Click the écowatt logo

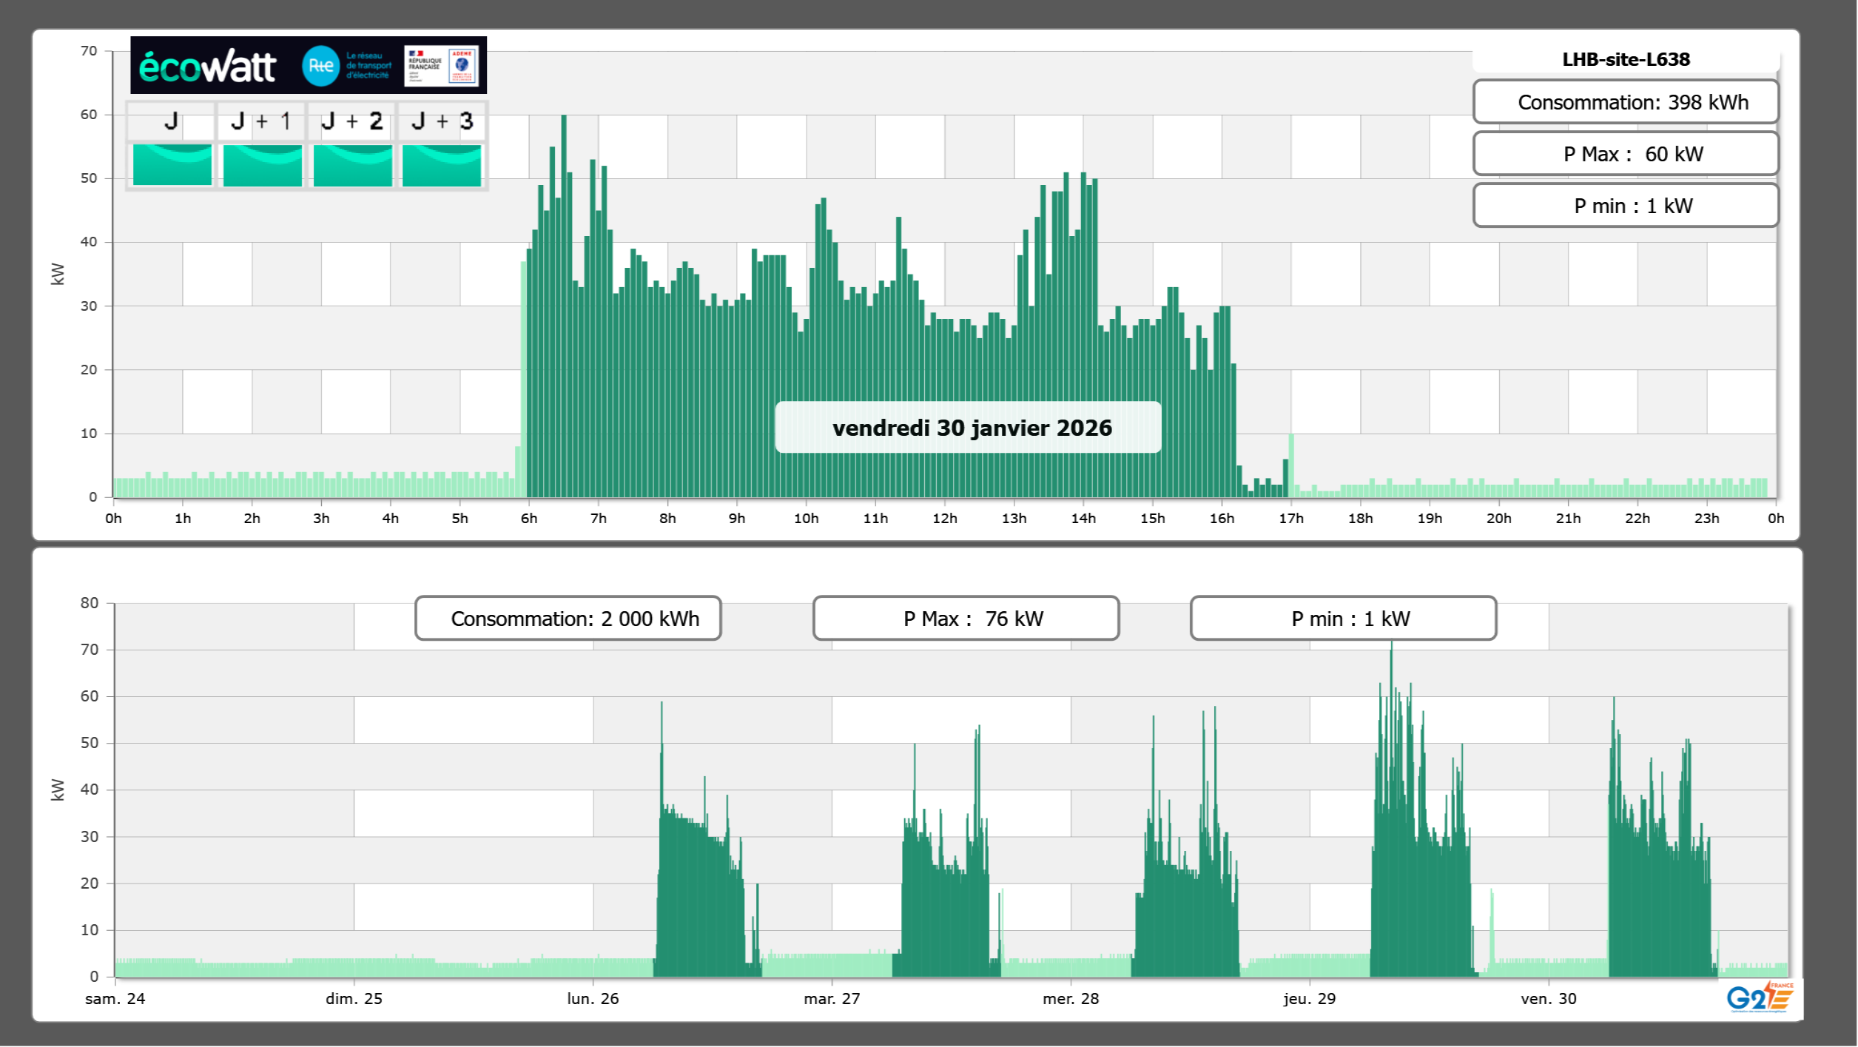pyautogui.click(x=207, y=67)
